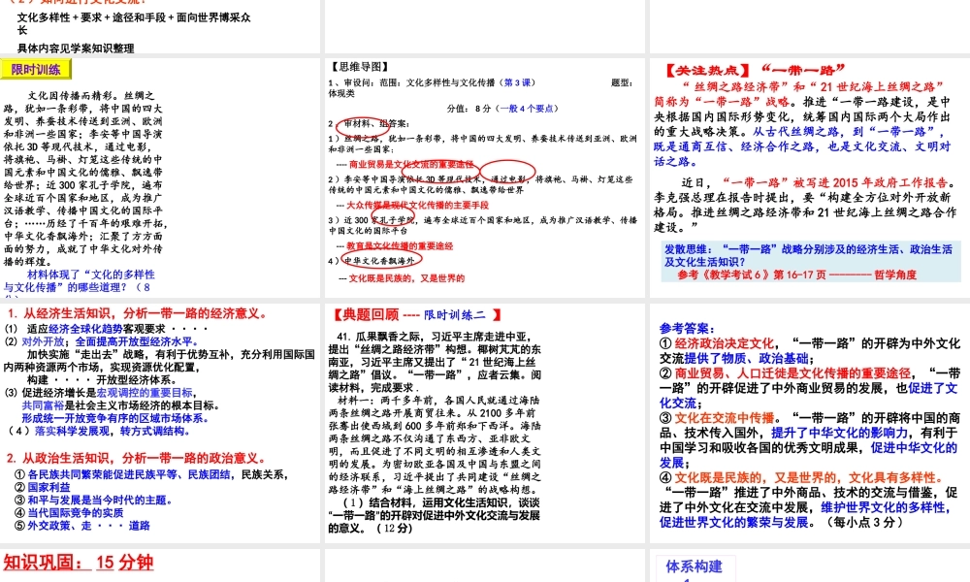Viewport: 970px width, 582px height.
Task: Click the line 参考《教学考试6》第16-17页
Action: (x=752, y=275)
